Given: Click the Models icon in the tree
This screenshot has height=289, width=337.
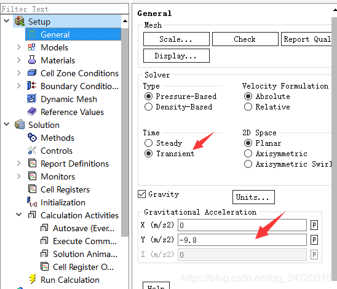Looking at the screenshot, I should 31,47.
